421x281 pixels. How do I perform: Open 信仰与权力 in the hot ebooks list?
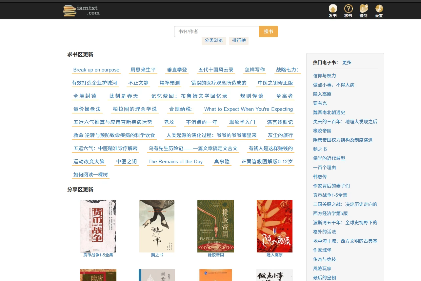coord(324,76)
